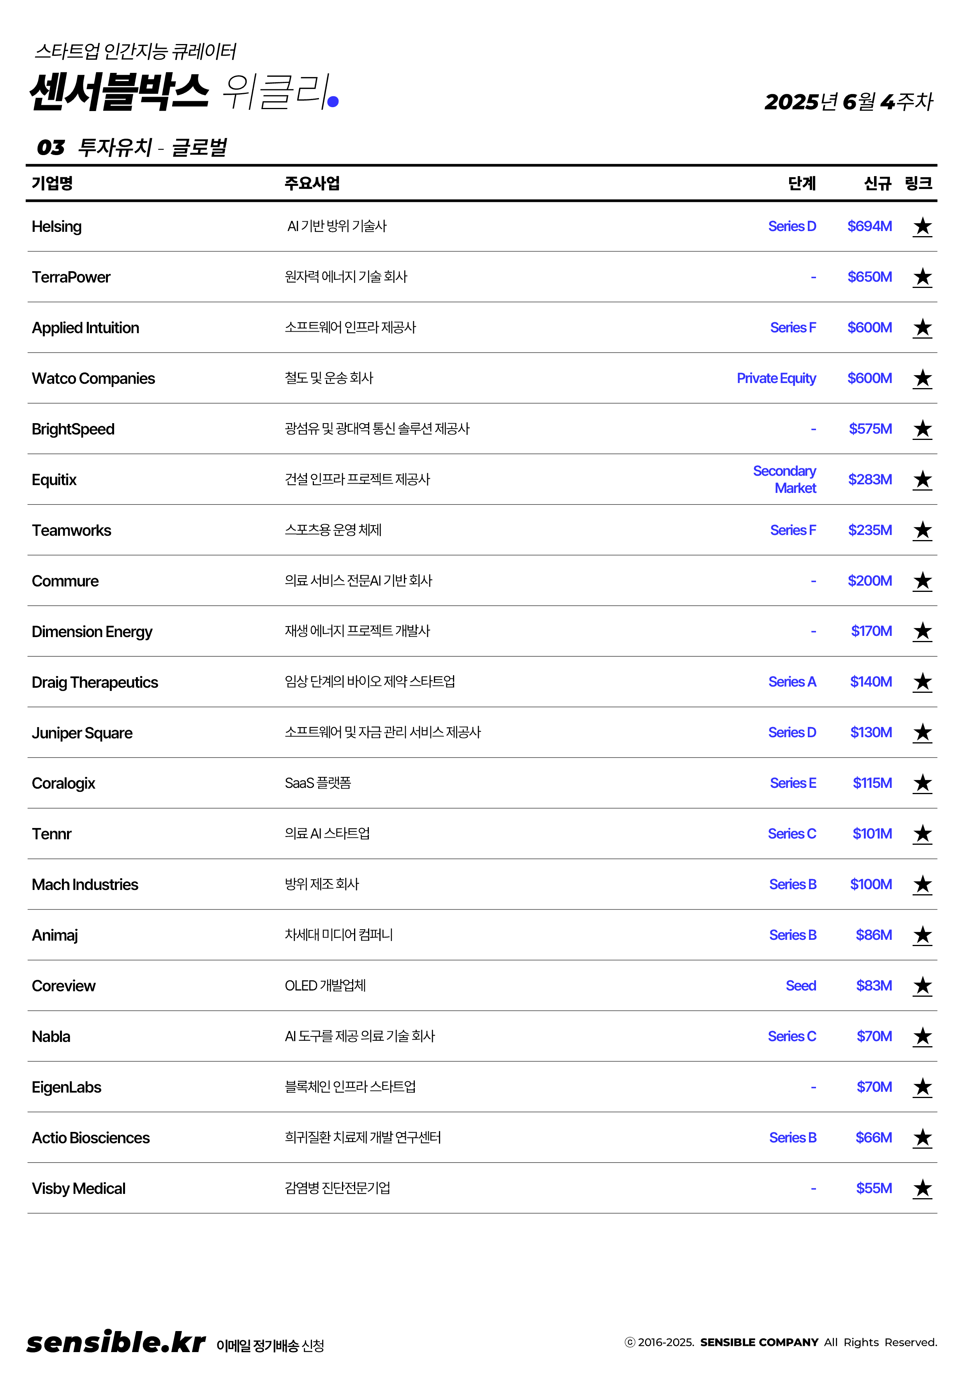Open the star link for Watco Companies

click(922, 379)
